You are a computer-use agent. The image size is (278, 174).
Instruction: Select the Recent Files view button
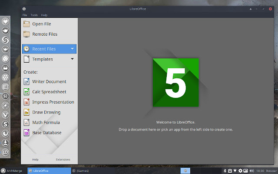pos(49,49)
